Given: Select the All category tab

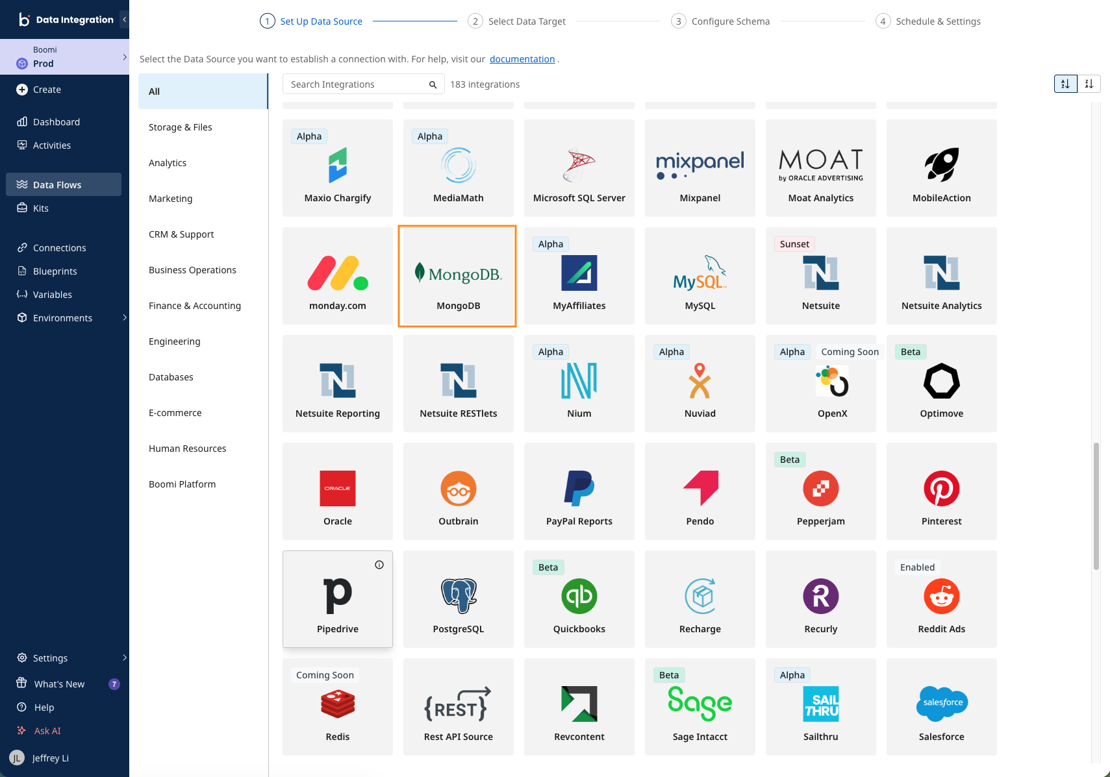Looking at the screenshot, I should 203,92.
